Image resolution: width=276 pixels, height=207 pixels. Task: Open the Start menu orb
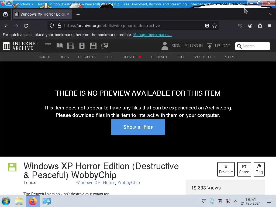coord(6,201)
